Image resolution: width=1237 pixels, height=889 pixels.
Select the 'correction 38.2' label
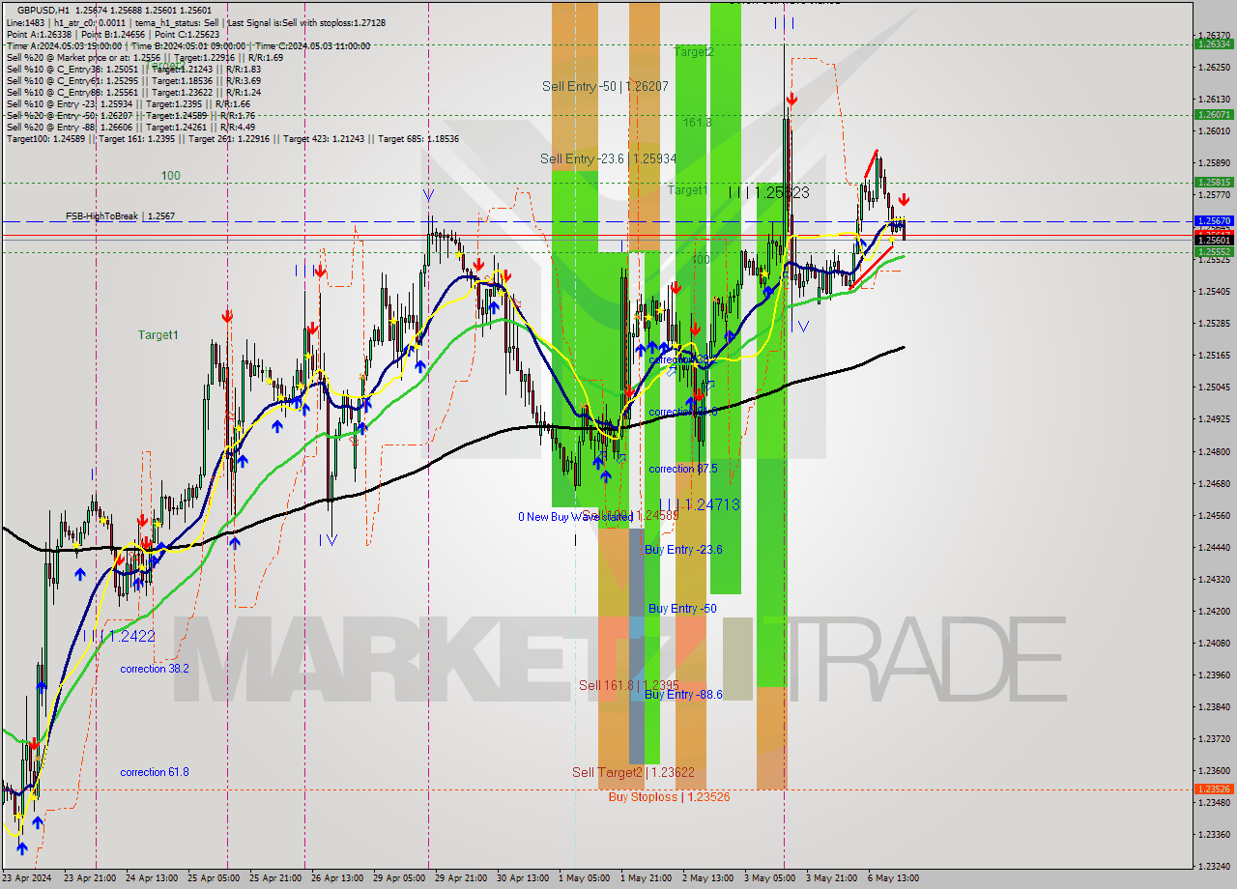(x=155, y=669)
